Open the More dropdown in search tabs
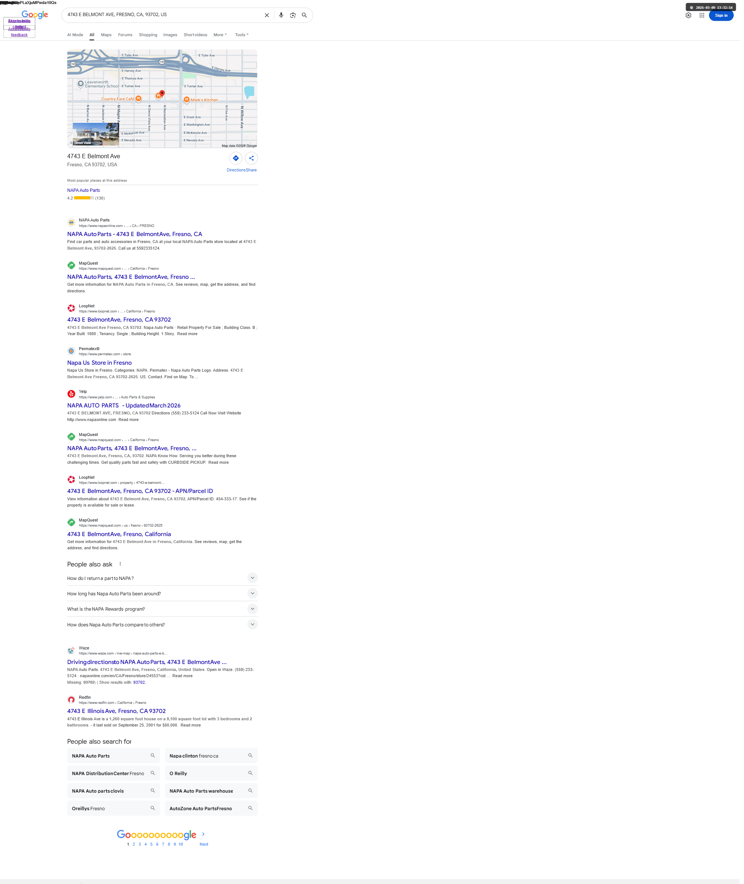 click(x=220, y=35)
